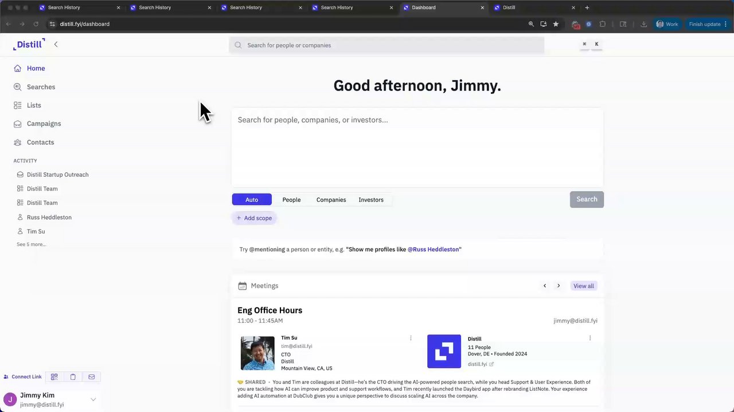Click the @Russ Heddleston mention link
This screenshot has width=734, height=412.
coord(433,249)
